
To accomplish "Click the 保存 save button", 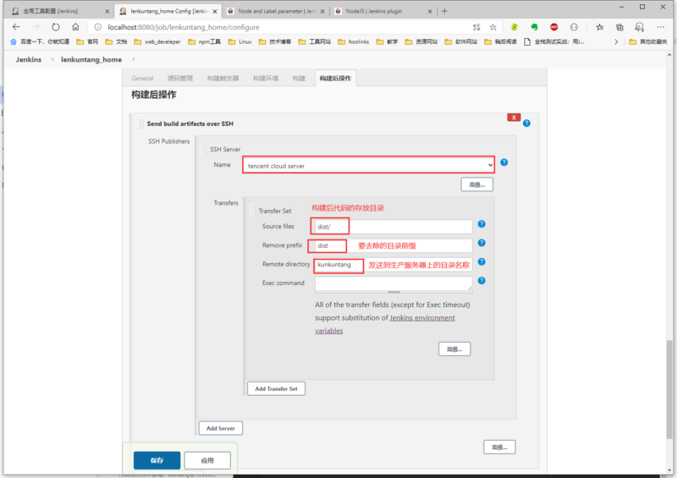I will [157, 460].
